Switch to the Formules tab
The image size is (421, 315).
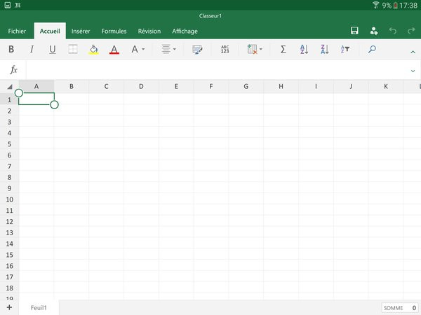(114, 31)
